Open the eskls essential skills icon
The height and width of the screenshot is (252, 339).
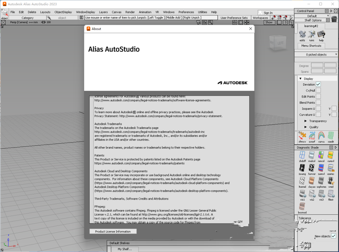302,34
